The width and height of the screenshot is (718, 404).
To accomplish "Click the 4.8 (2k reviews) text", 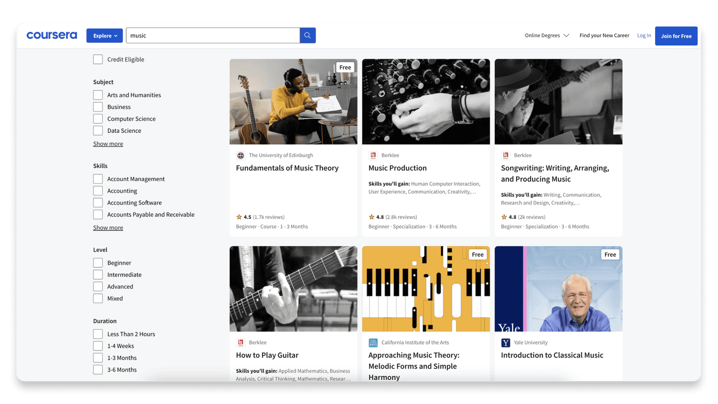I will (x=527, y=217).
